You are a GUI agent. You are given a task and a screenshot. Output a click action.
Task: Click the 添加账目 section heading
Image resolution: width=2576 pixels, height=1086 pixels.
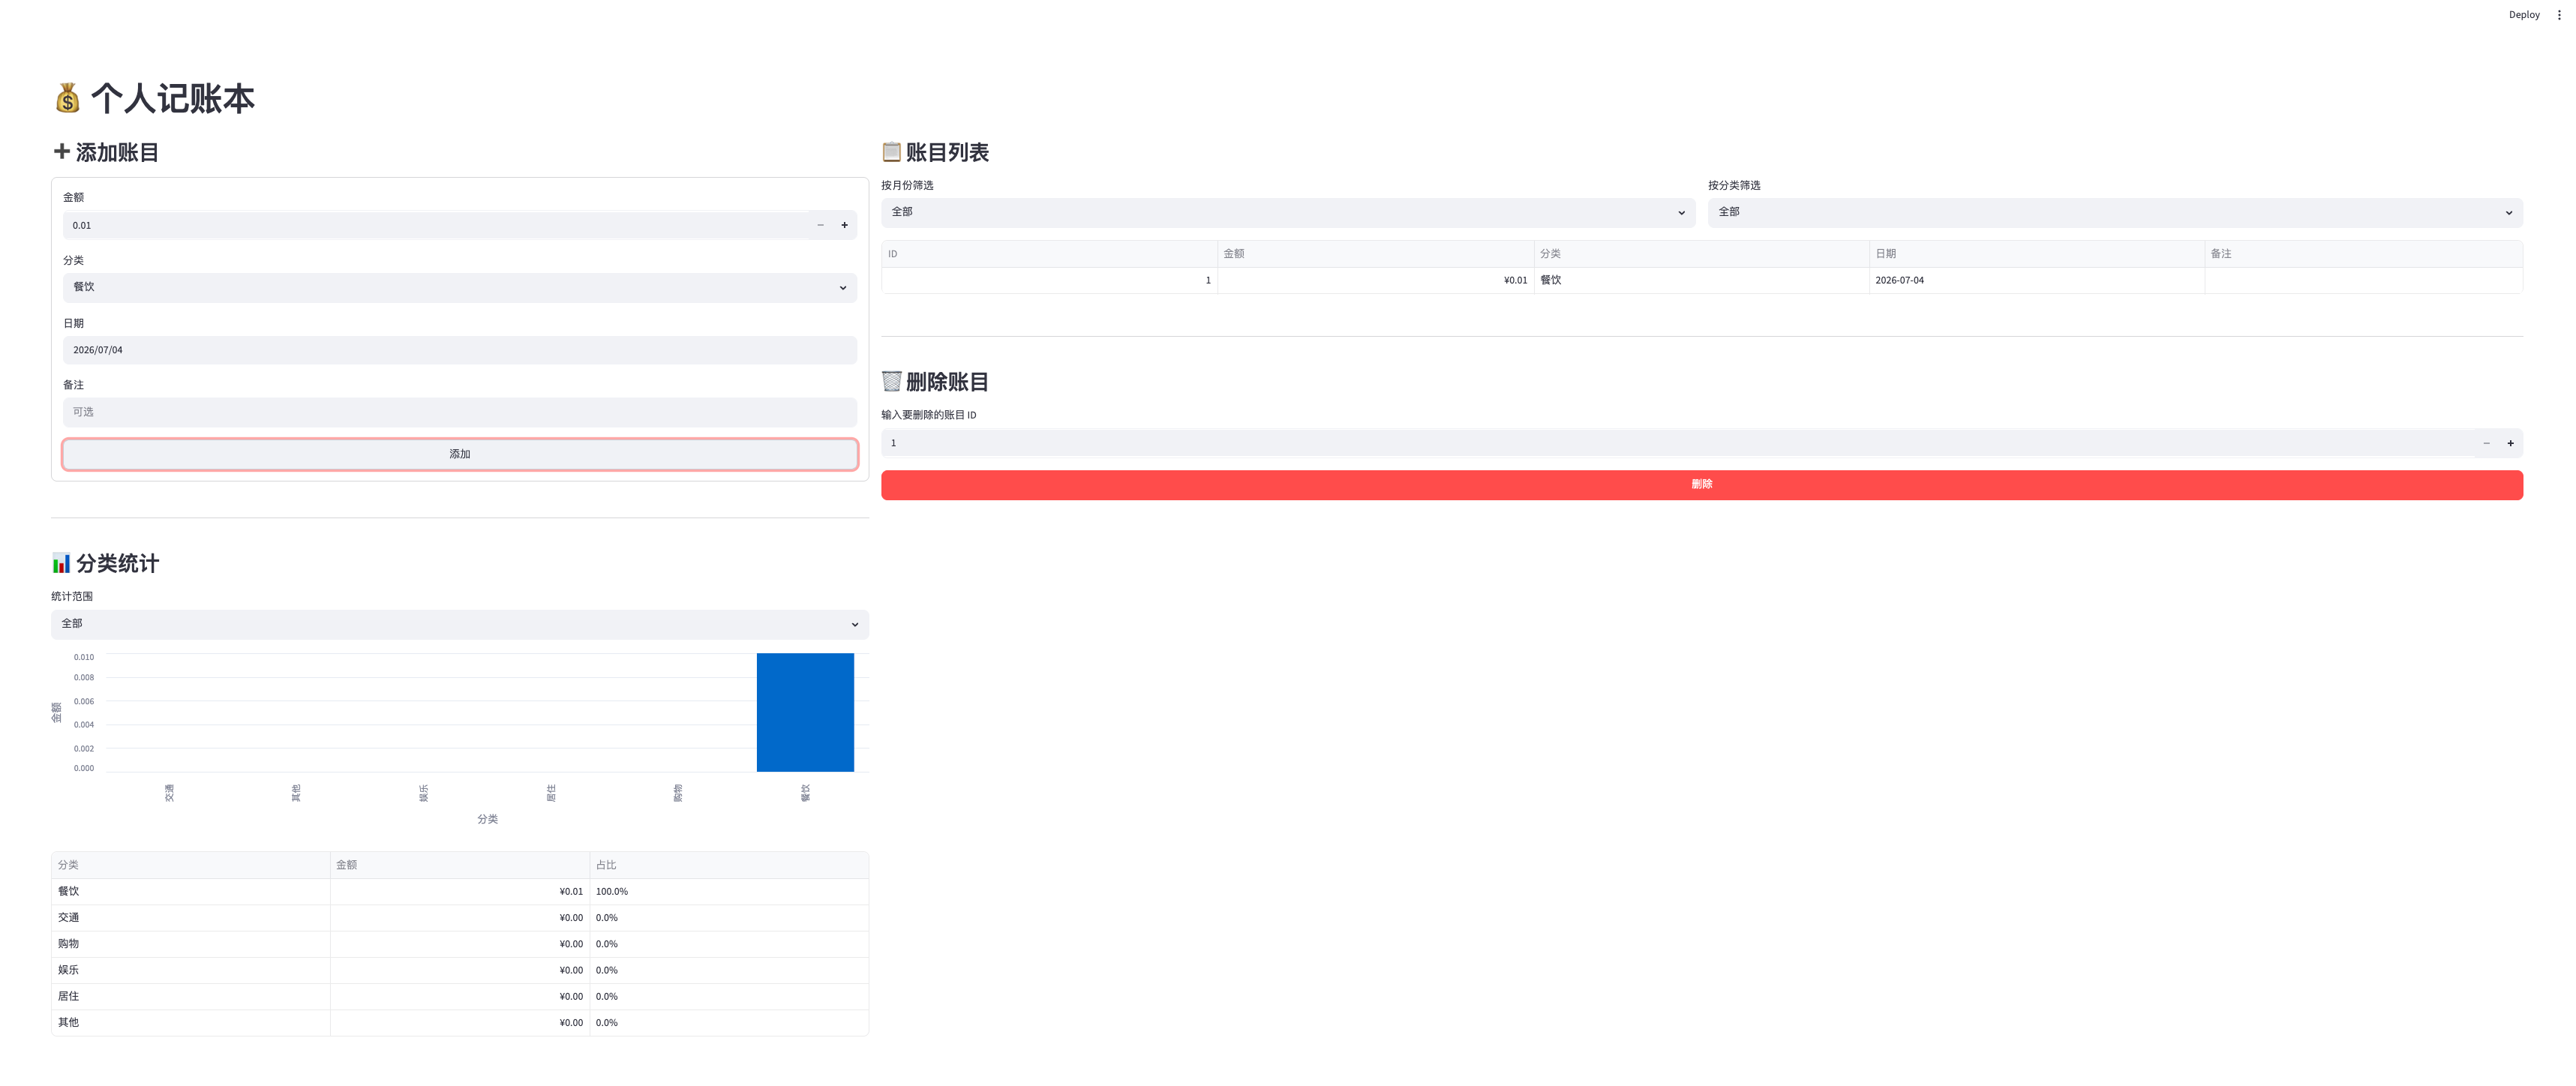[105, 152]
